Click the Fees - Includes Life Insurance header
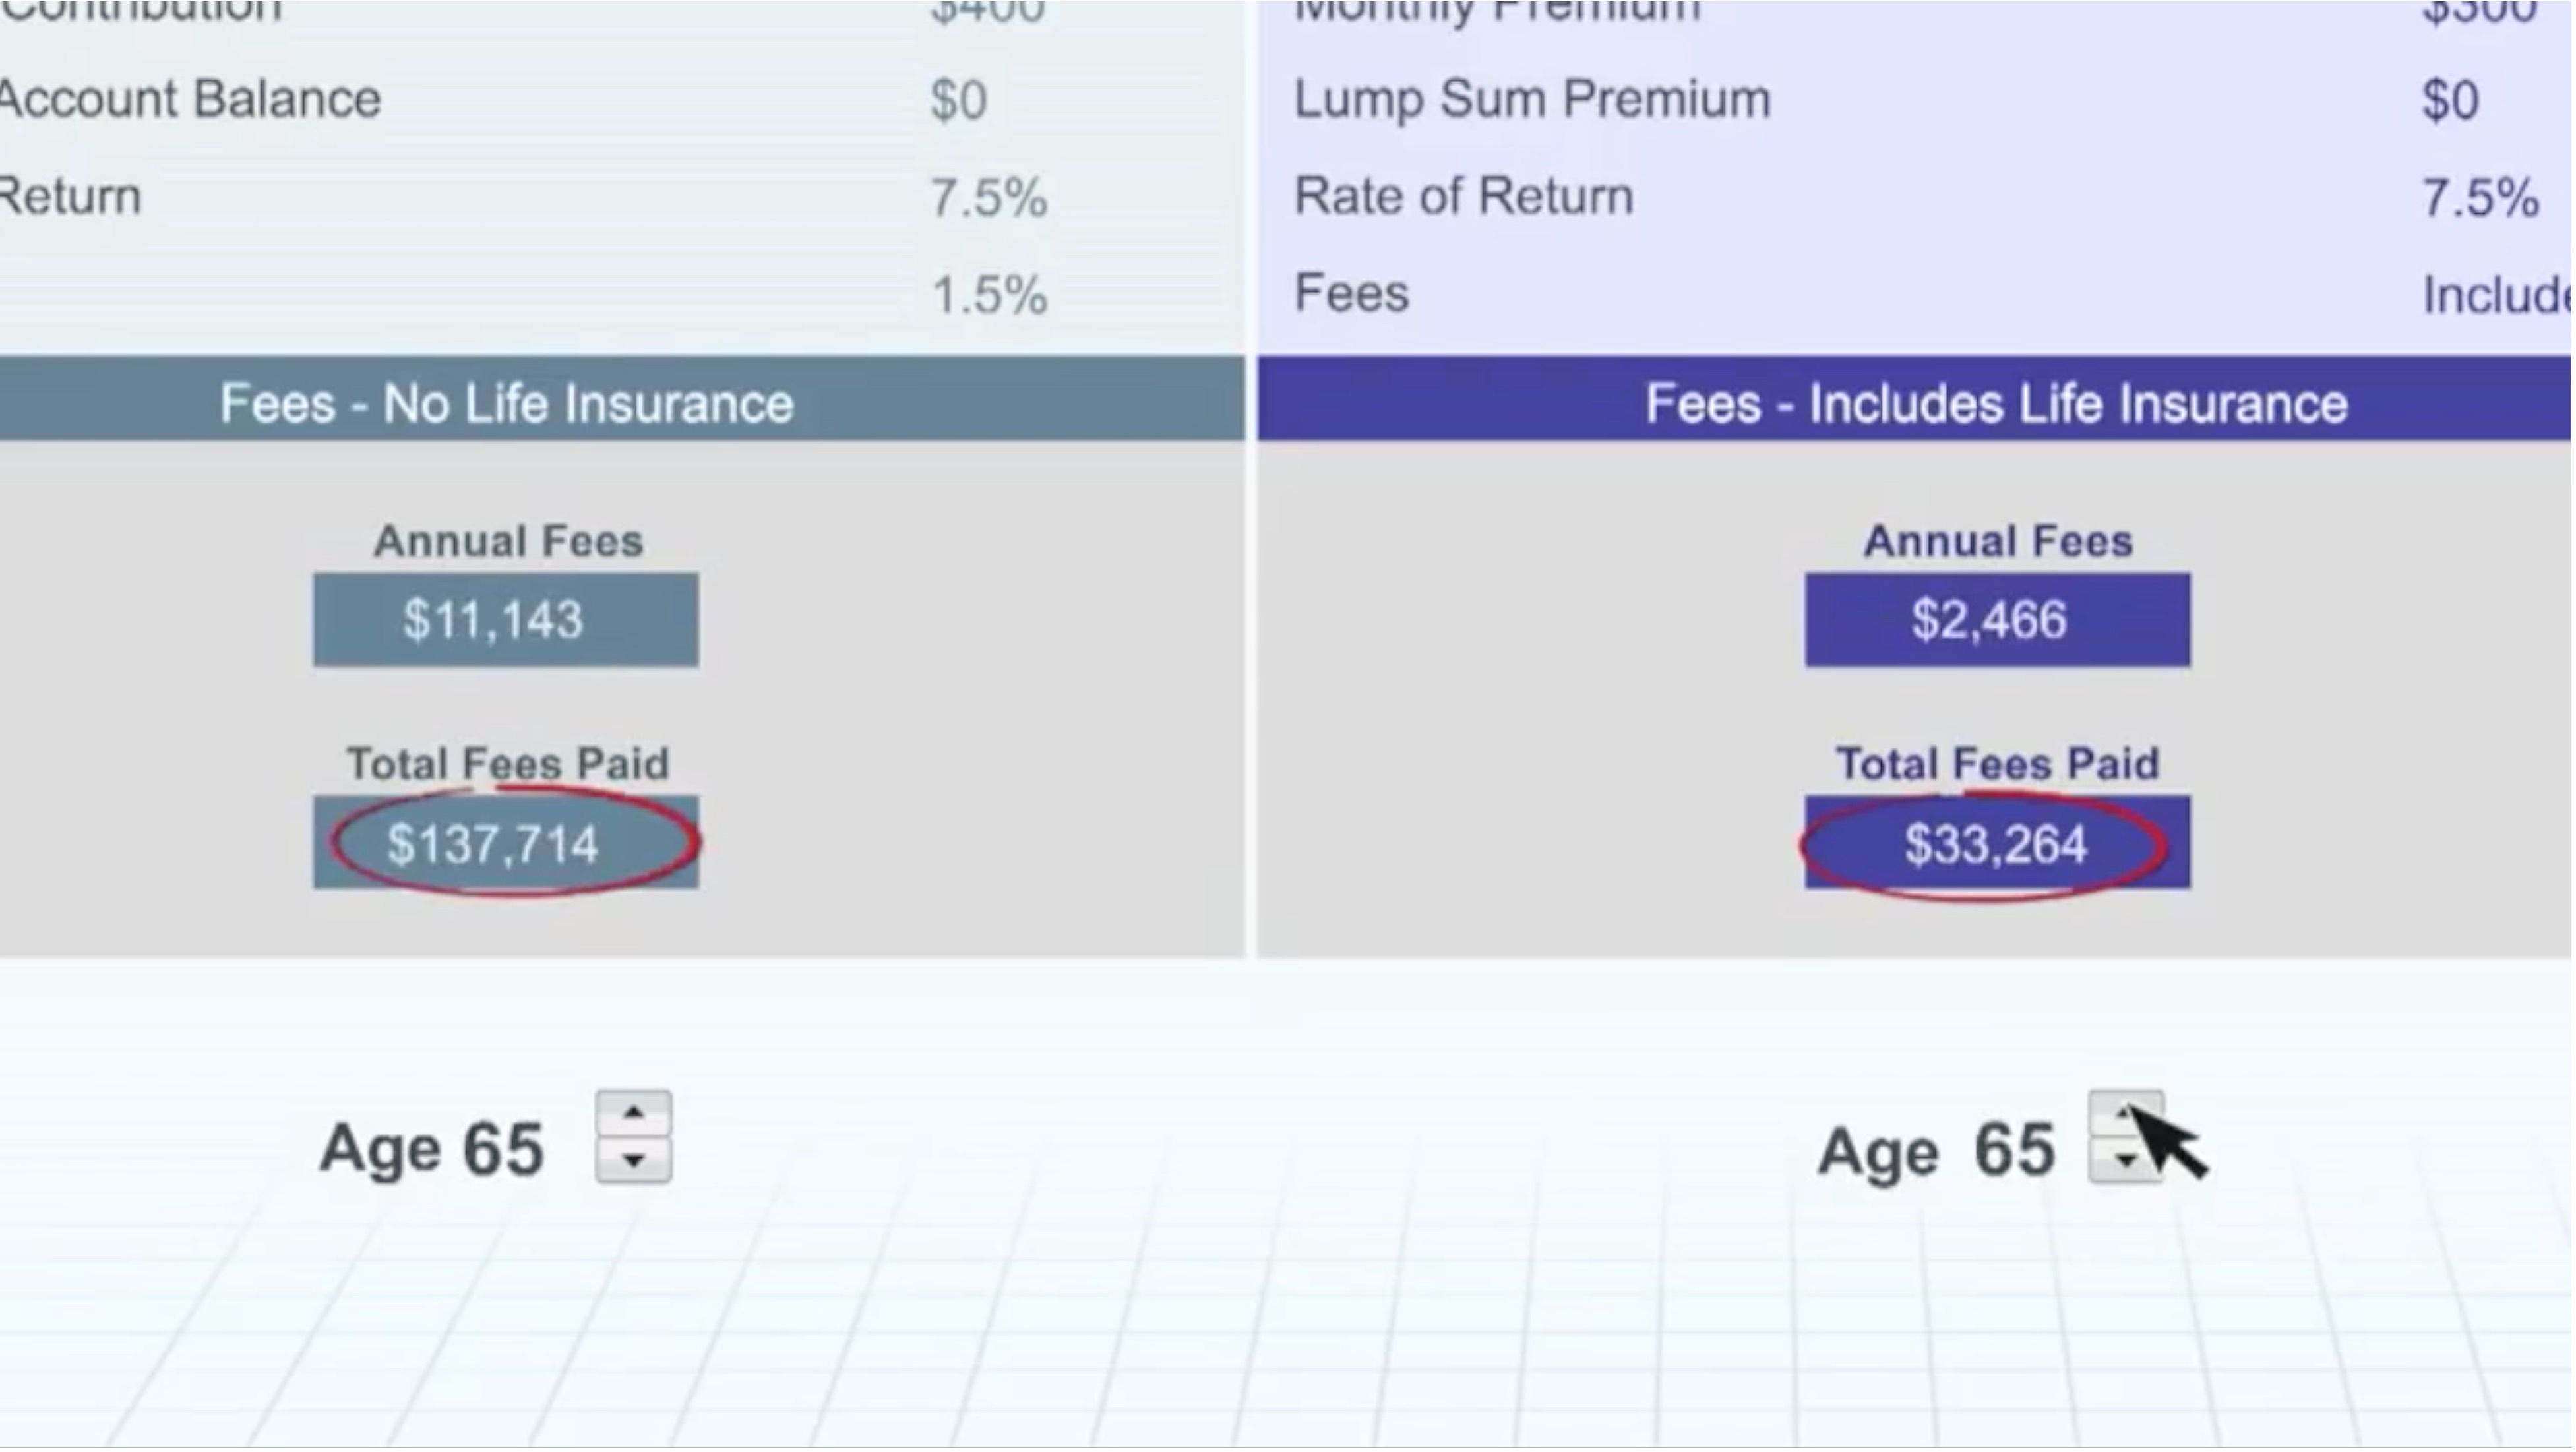 pyautogui.click(x=1996, y=403)
